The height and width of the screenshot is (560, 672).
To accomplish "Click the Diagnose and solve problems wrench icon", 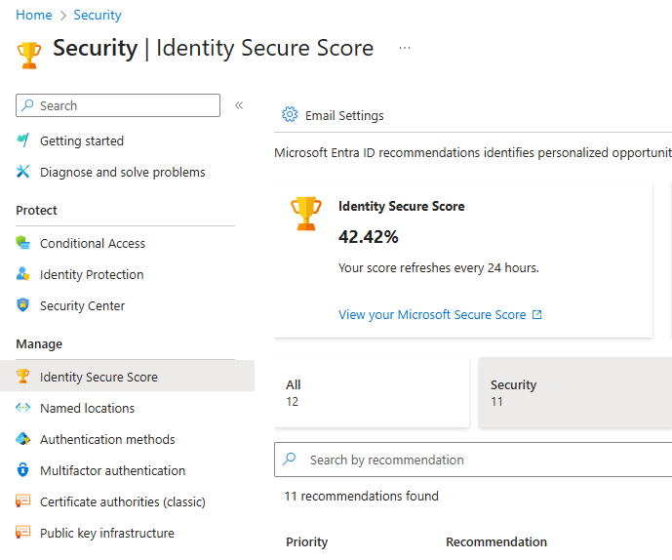I will coord(23,172).
